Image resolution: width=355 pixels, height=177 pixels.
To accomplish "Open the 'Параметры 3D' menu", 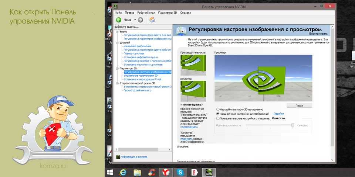I will pyautogui.click(x=168, y=13).
